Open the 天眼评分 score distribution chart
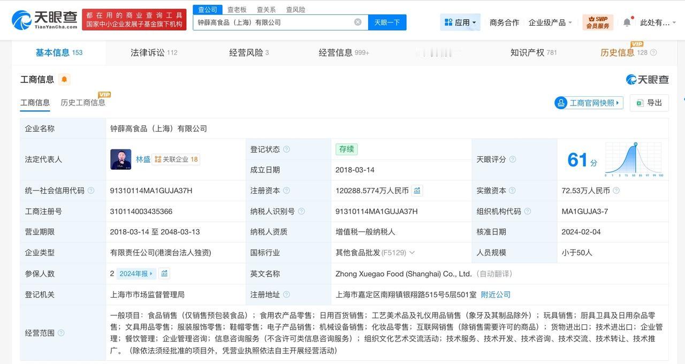 coord(634,160)
